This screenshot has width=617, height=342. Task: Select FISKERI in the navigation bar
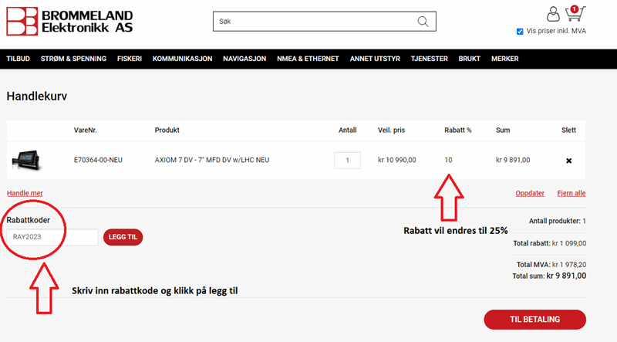(130, 59)
